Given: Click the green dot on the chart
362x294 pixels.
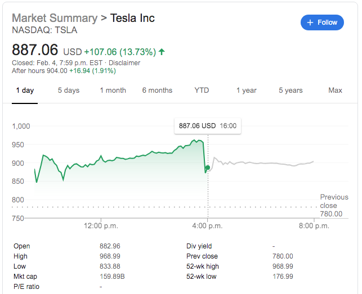Looking at the screenshot, I should coord(208,168).
